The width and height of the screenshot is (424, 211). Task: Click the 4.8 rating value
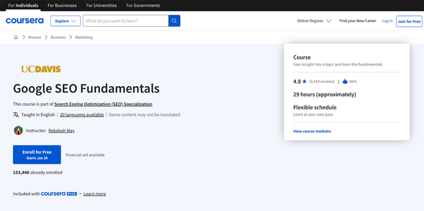pos(297,82)
